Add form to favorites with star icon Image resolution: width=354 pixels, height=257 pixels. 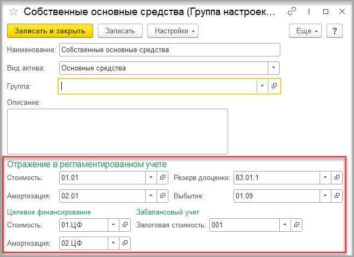pyautogui.click(x=13, y=11)
